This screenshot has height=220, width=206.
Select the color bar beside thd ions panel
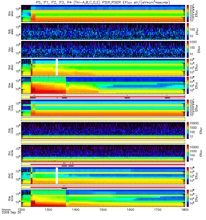pyautogui.click(x=188, y=176)
